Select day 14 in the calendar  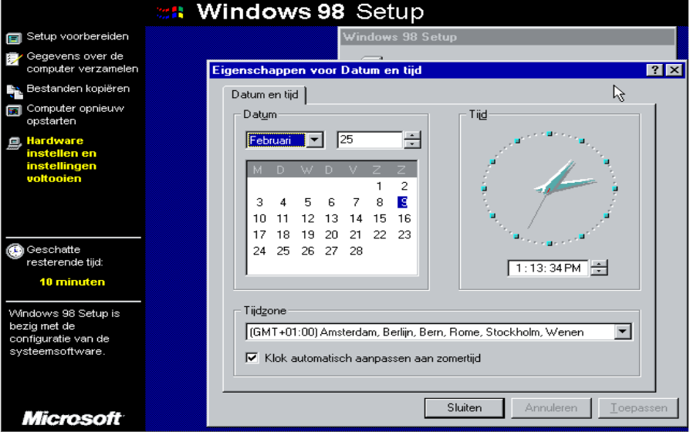pos(356,218)
